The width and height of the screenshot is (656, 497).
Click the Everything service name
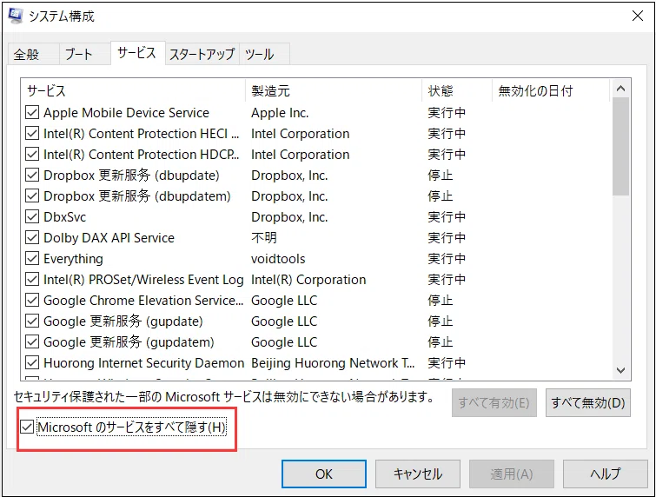click(x=73, y=259)
